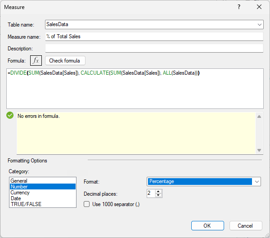Select General in the Category list
Viewport: 270px width, 238px height.
(43, 181)
